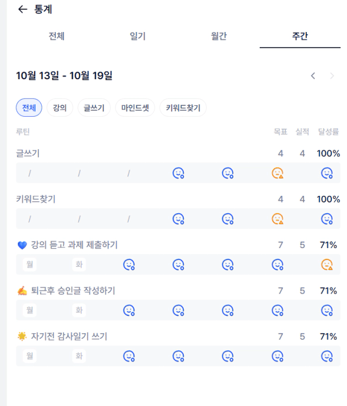The image size is (347, 406).
Task: Click 월 day cell in 강의 듣고 과제 제출하기 row
Action: coord(29,265)
